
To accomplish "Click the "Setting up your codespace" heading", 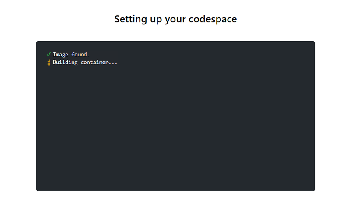I will (175, 19).
